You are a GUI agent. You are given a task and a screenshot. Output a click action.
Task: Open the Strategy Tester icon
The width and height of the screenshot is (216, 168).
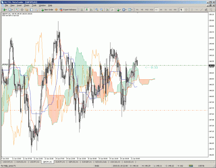[36, 10]
